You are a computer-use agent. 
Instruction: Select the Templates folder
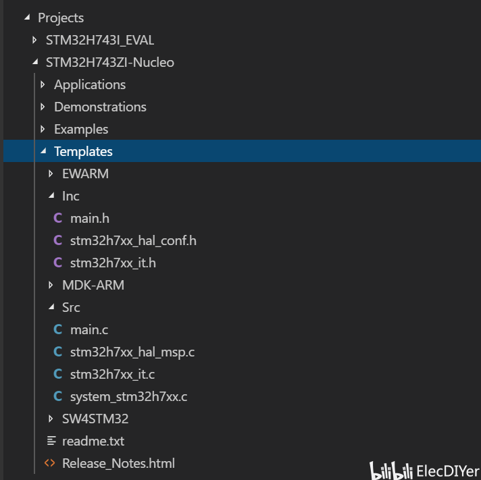(x=83, y=151)
